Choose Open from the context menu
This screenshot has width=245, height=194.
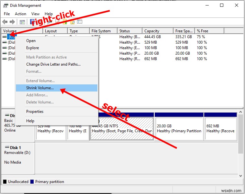[x=57, y=41]
